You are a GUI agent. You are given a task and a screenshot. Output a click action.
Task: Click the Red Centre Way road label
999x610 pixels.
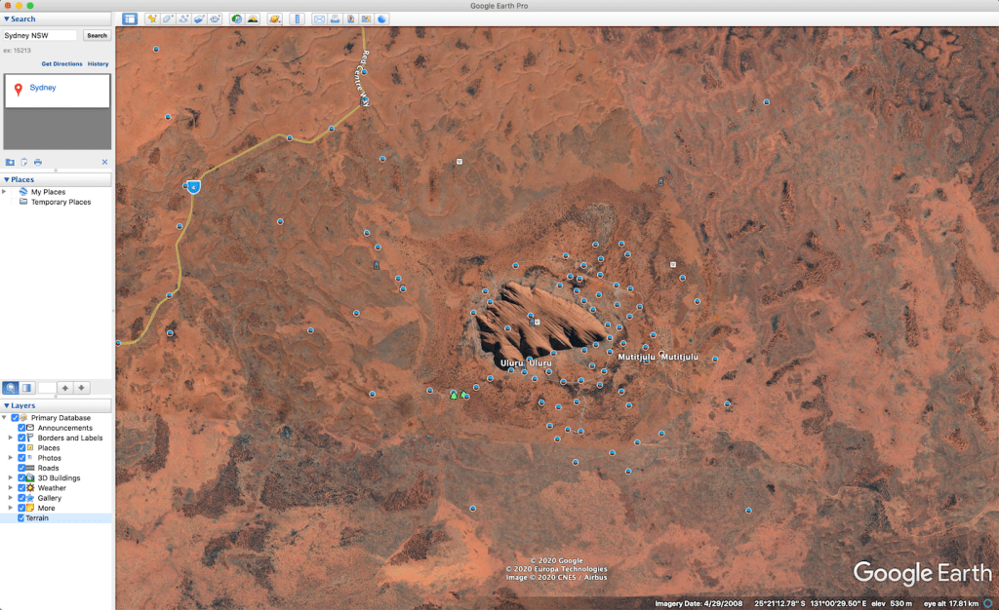363,78
